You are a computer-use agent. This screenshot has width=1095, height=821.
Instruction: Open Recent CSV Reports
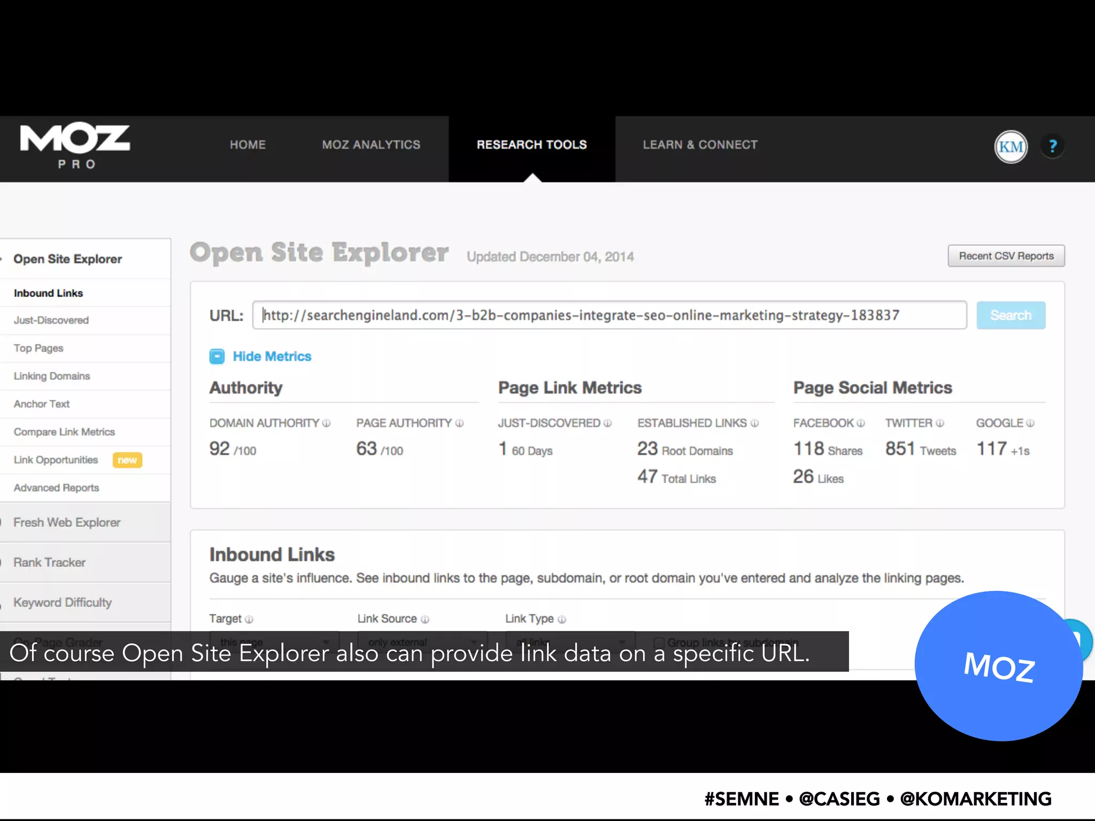pyautogui.click(x=1006, y=256)
